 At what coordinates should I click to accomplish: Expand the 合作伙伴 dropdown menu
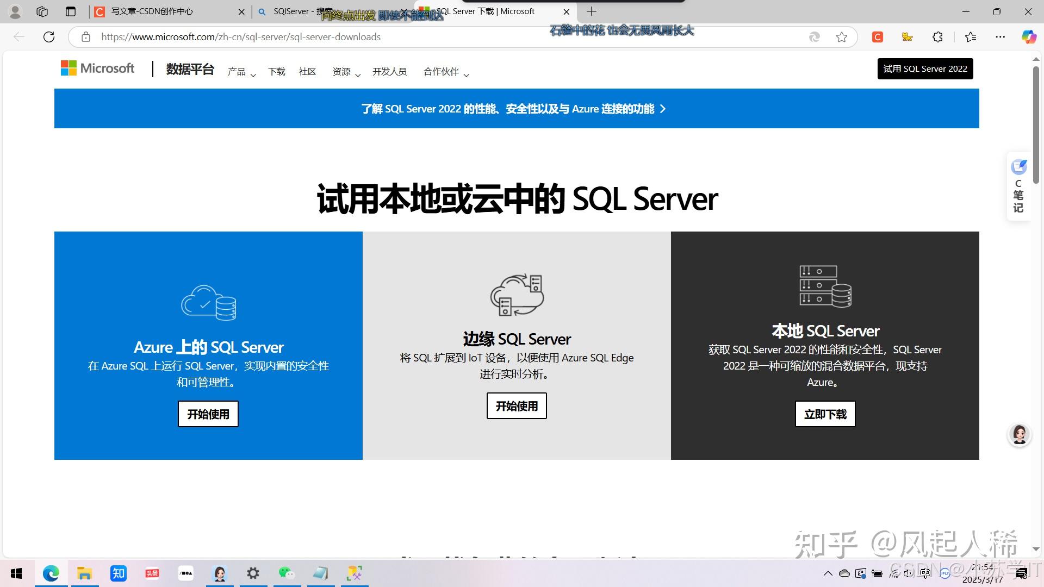click(442, 71)
